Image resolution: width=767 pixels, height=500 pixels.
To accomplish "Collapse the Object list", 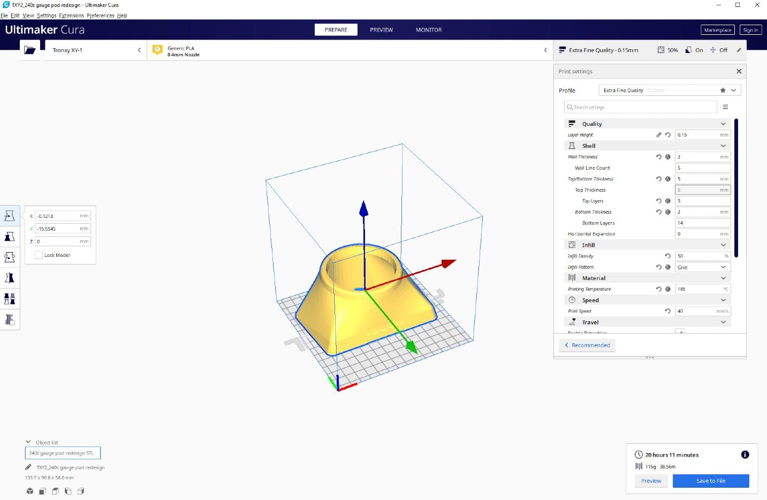I will click(28, 442).
